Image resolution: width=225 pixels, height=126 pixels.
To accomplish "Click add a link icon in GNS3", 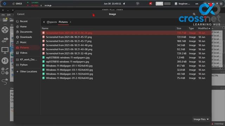I will coord(5,82).
